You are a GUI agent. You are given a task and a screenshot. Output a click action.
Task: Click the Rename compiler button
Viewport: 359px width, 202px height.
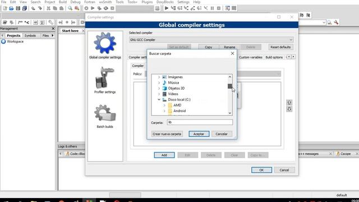click(x=229, y=47)
